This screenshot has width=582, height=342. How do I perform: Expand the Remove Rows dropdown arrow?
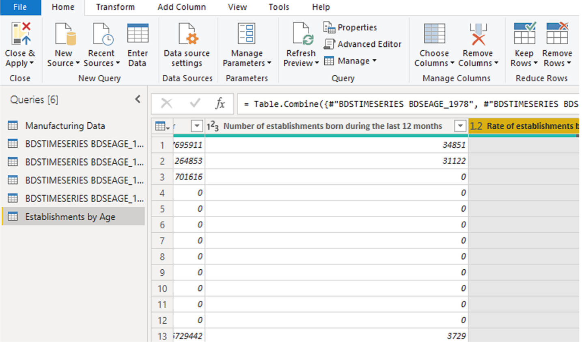click(x=569, y=63)
